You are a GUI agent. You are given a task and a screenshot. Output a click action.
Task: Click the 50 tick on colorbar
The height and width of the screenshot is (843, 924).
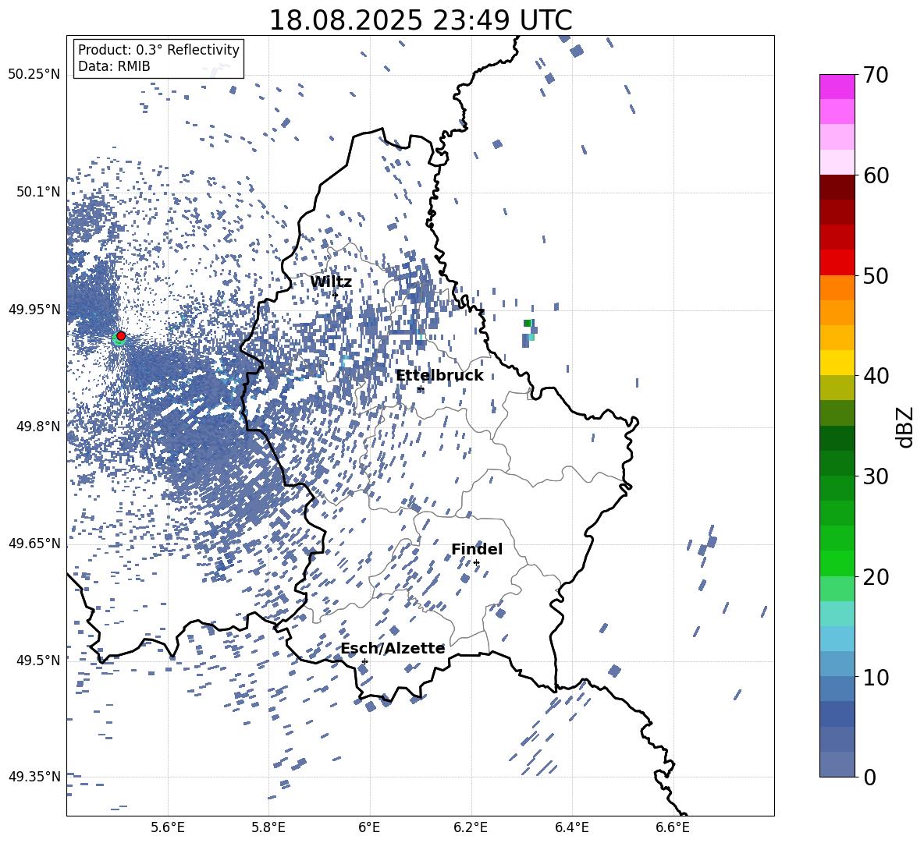[x=875, y=276]
